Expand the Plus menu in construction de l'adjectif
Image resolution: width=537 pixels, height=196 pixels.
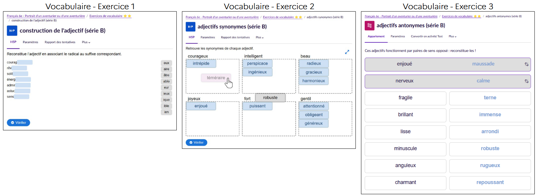[x=86, y=42]
